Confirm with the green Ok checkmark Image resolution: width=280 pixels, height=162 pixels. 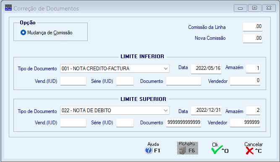pyautogui.click(x=217, y=150)
